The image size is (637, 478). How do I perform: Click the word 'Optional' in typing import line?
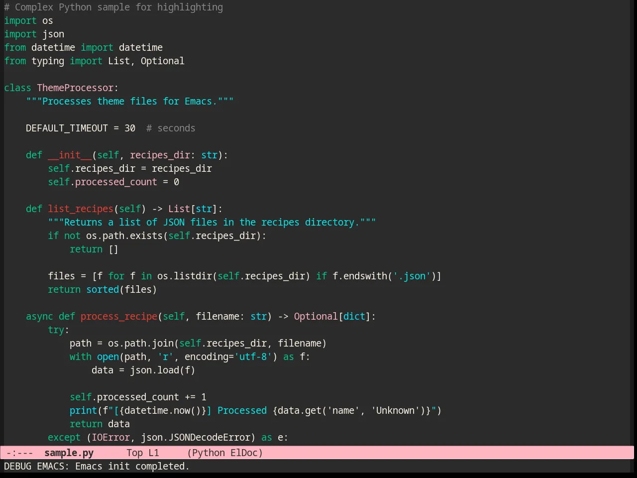coord(162,61)
